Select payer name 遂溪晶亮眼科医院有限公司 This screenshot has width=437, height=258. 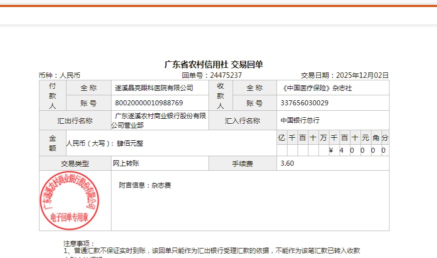coord(154,88)
